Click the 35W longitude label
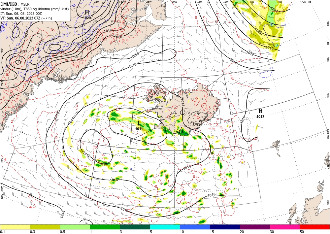This screenshot has height=234, width=330. 97,2
